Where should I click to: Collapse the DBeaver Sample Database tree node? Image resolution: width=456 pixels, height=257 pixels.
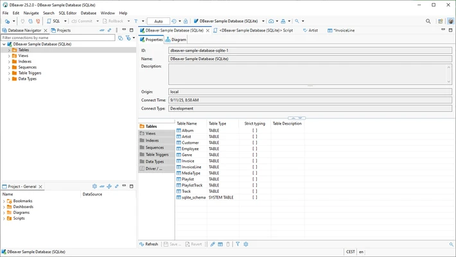coord(4,44)
